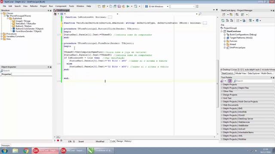Open the Edit menu
The image size is (275, 154).
point(10,6)
